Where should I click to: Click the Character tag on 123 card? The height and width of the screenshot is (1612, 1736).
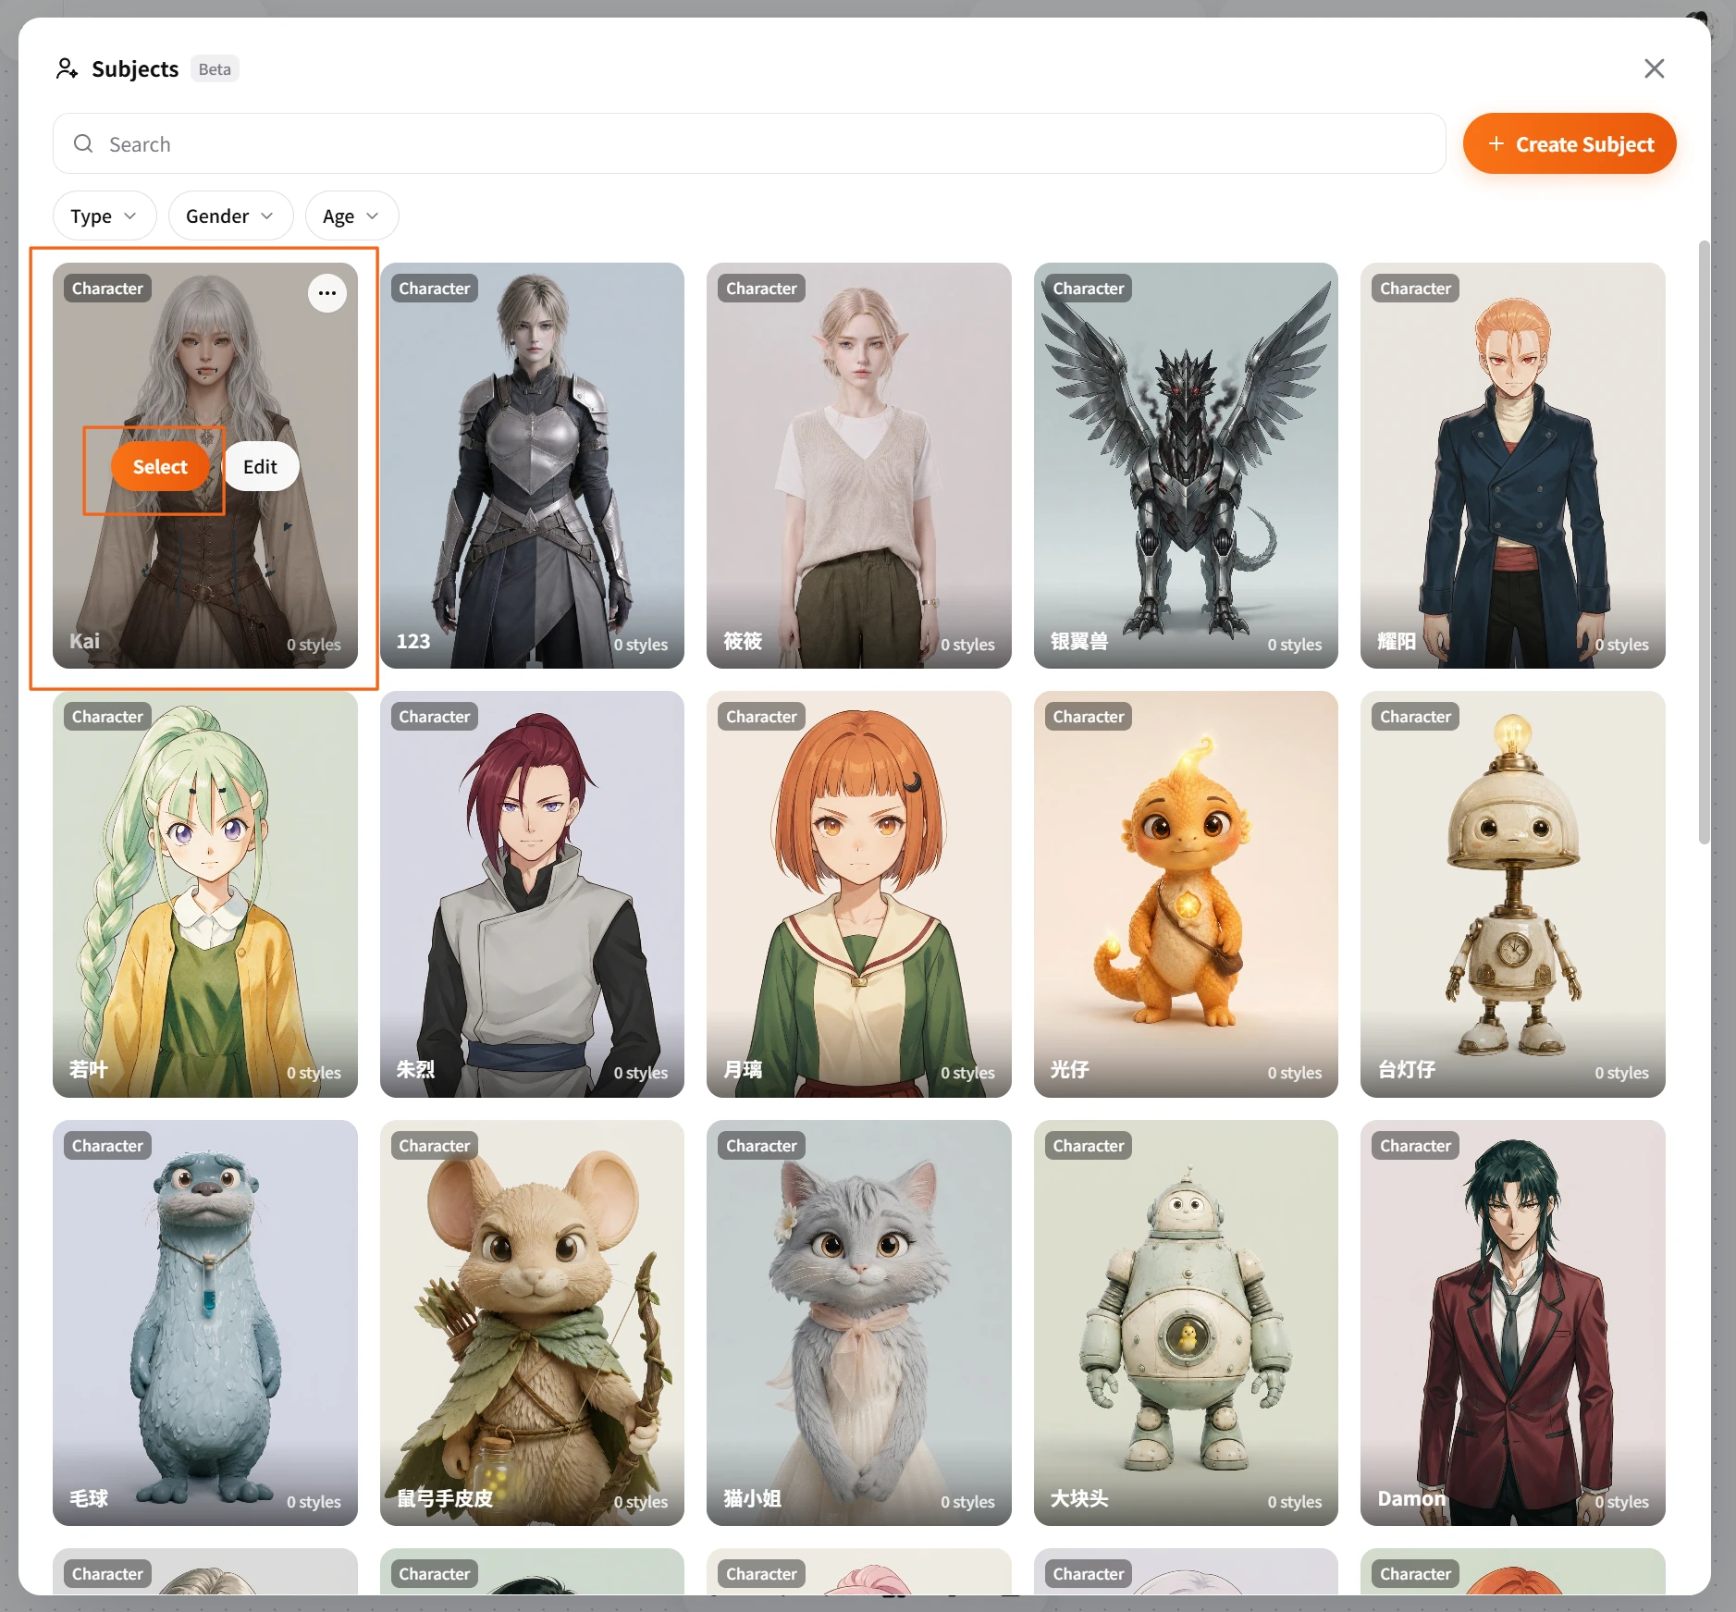(434, 289)
